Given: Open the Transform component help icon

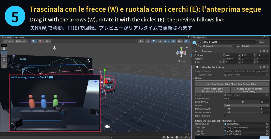Looking at the screenshot, I should tap(260, 51).
